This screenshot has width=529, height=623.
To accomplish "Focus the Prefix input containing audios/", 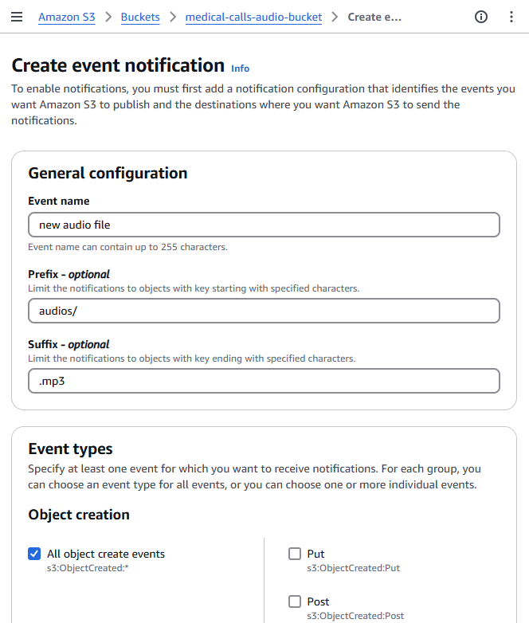I will tap(264, 311).
